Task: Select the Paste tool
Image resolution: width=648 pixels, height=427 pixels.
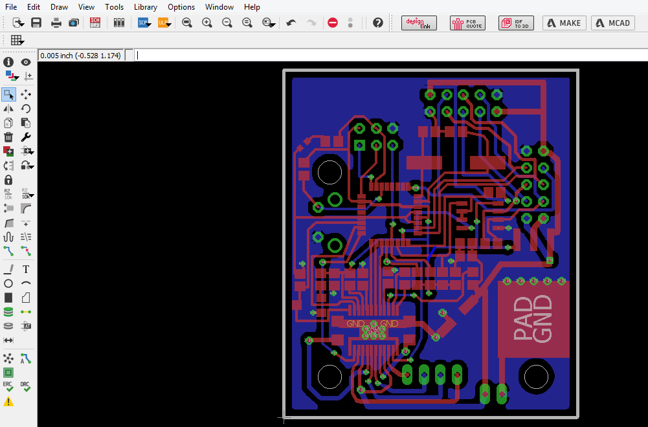Action: (26, 123)
